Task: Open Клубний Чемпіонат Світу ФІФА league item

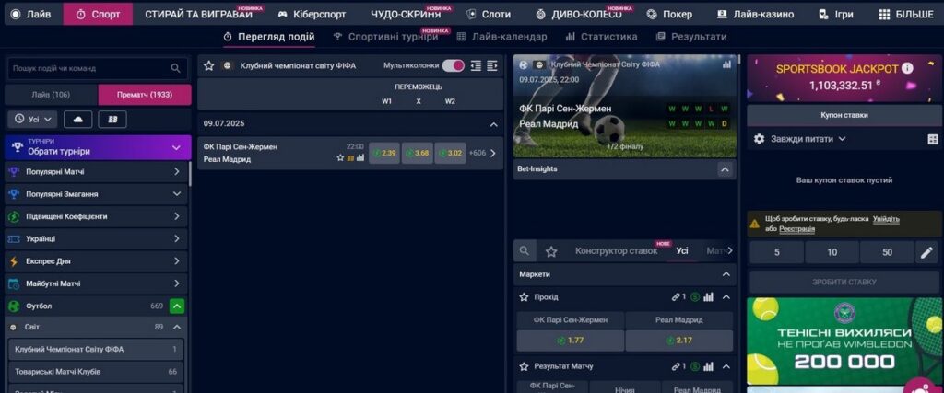Action: coord(96,349)
